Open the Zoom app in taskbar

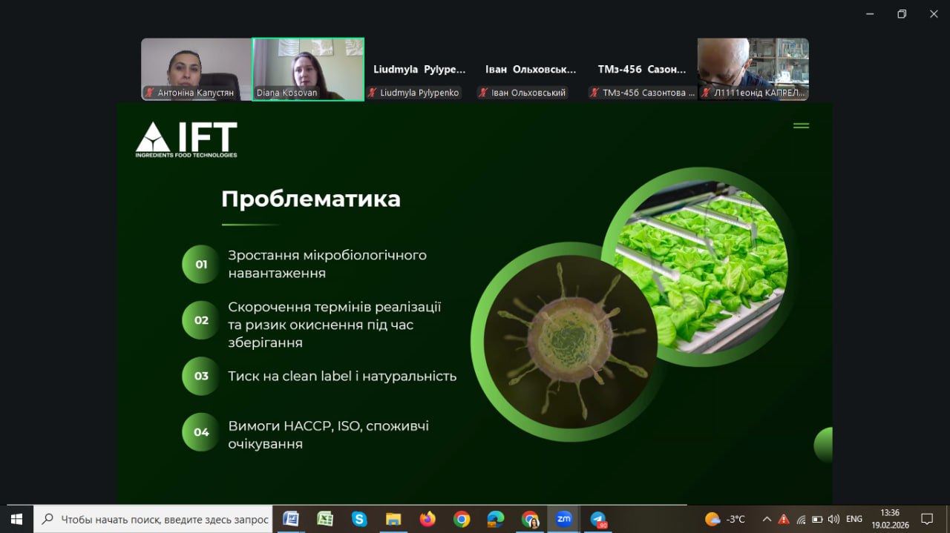point(564,519)
